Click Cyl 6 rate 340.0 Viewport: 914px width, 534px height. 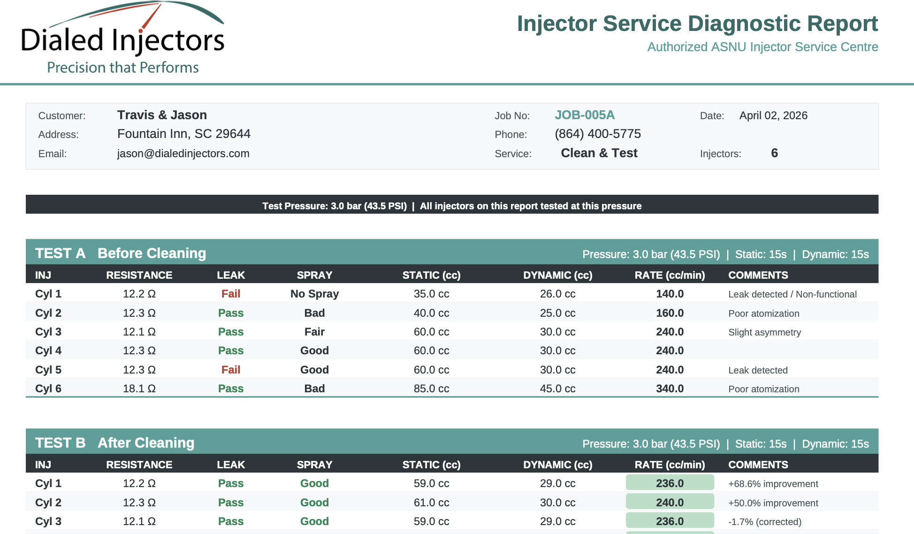[x=670, y=389]
